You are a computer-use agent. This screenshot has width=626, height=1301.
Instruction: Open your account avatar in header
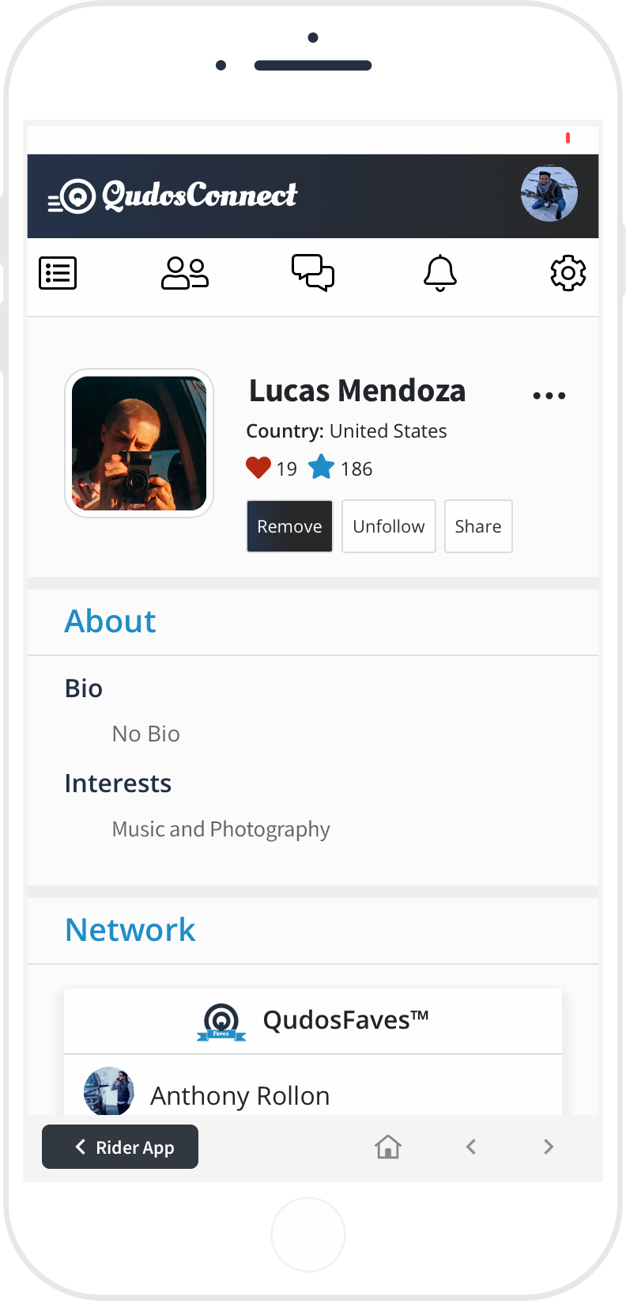click(549, 194)
